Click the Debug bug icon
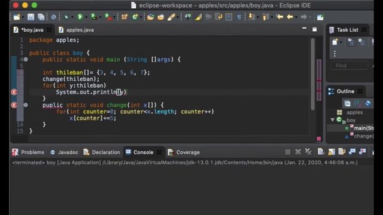The image size is (383, 215). click(x=66, y=17)
